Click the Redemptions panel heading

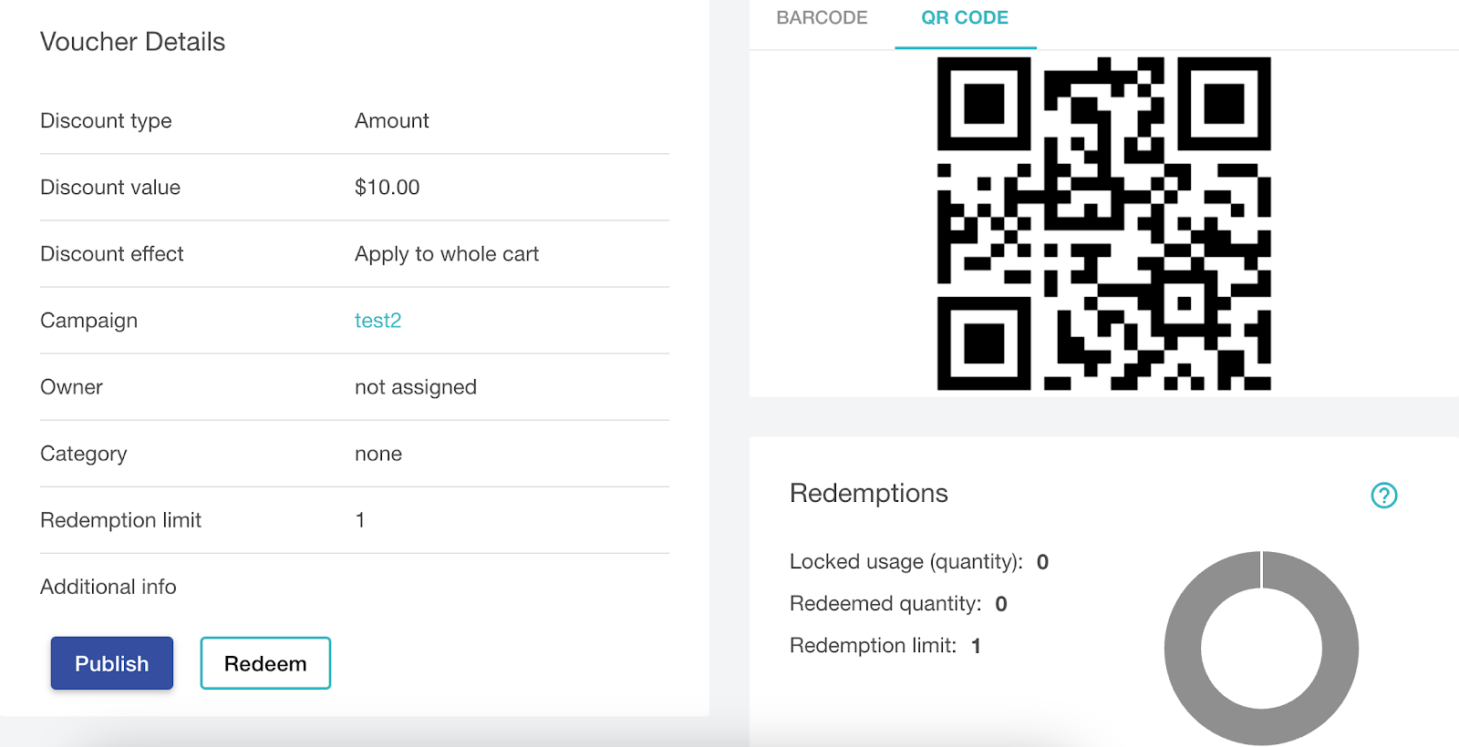pyautogui.click(x=869, y=494)
